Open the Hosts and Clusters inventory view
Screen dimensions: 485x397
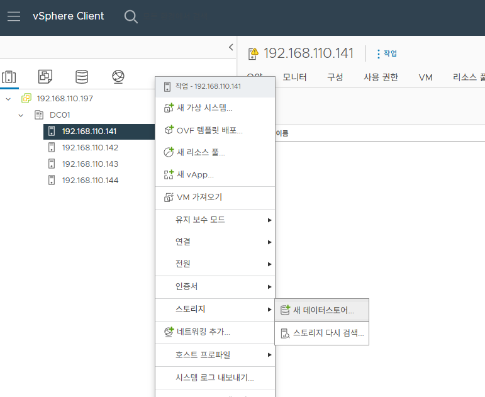9,77
